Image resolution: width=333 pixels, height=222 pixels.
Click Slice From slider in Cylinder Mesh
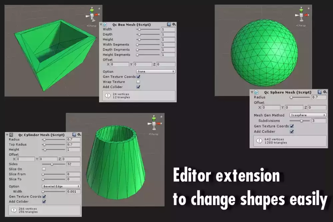coord(54,174)
